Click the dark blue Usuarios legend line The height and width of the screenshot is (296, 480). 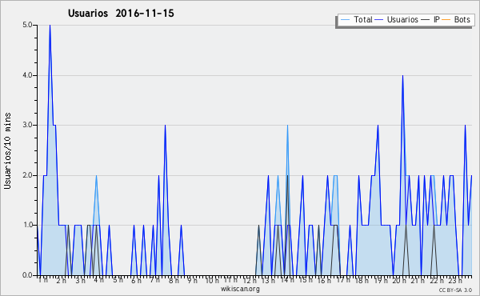coord(379,20)
